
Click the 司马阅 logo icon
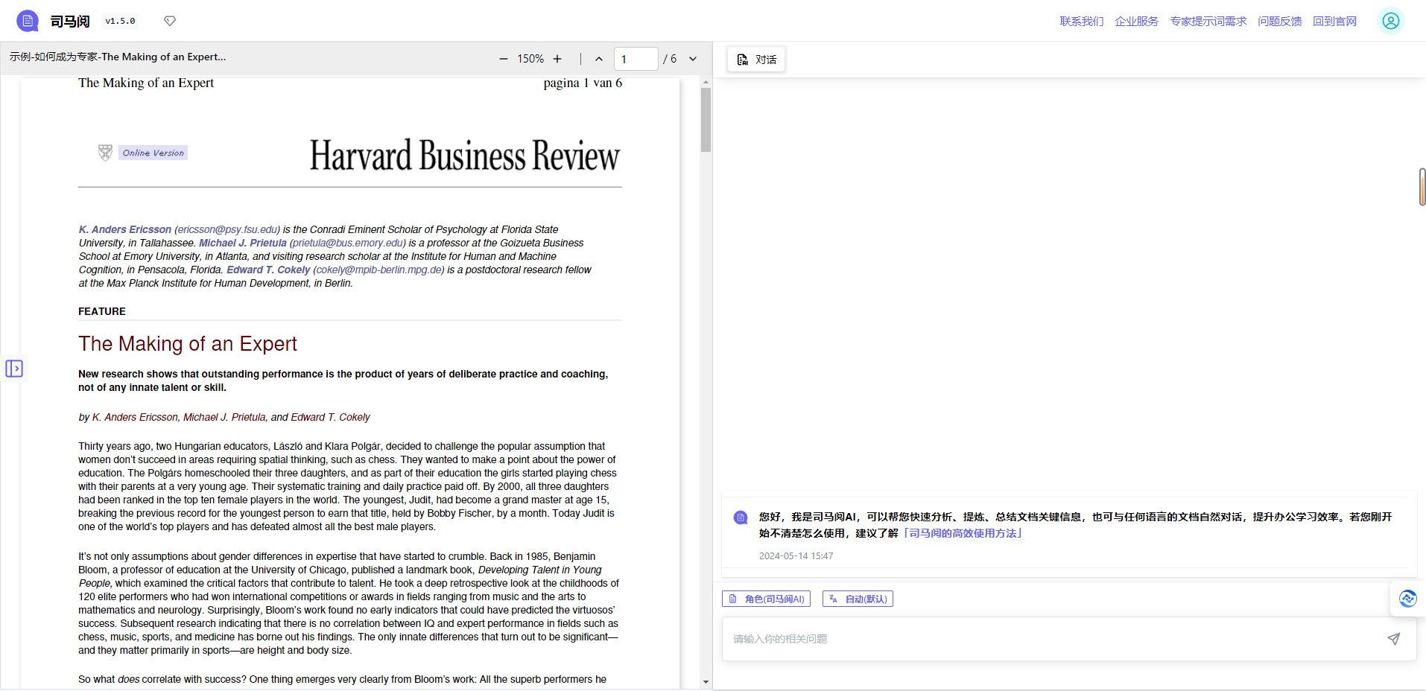[x=28, y=21]
